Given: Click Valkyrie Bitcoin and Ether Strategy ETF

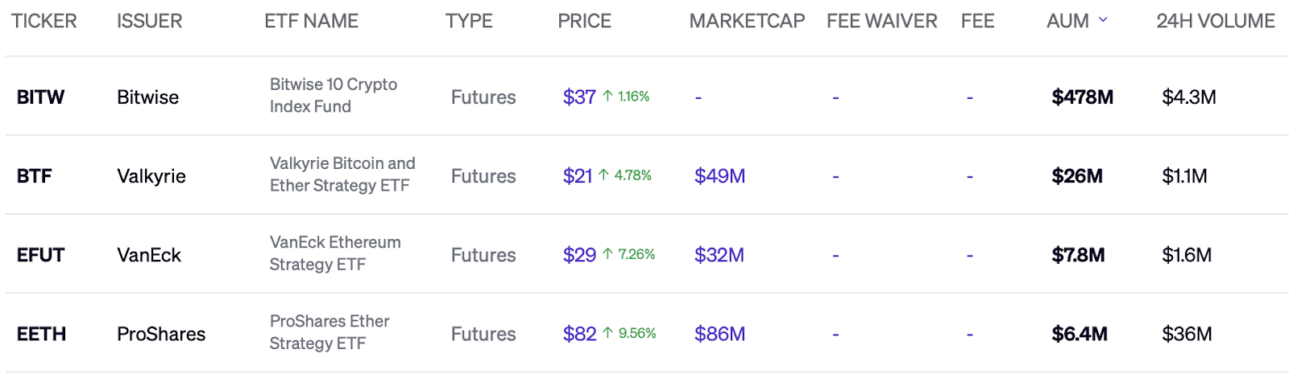Looking at the screenshot, I should [x=342, y=174].
